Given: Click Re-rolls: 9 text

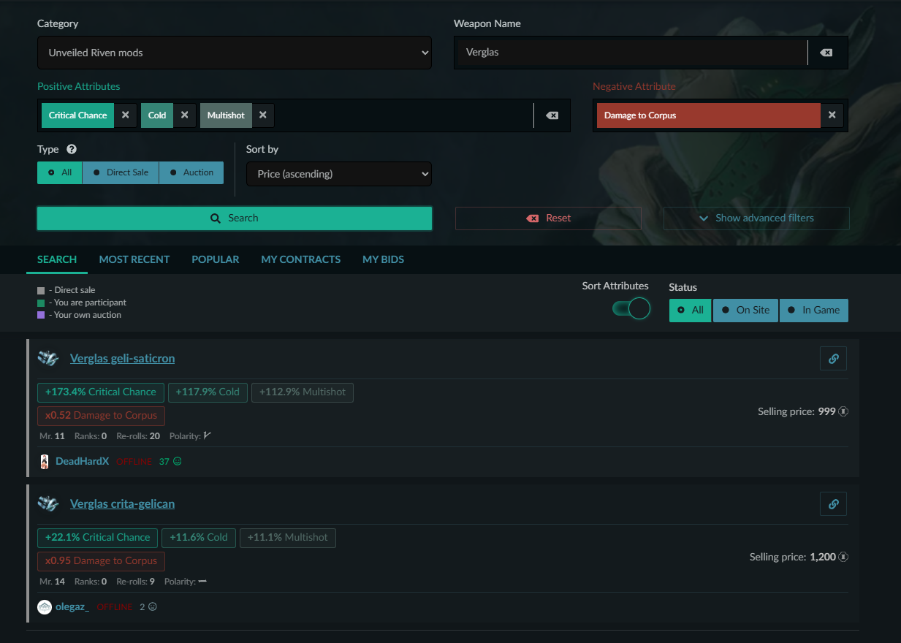Looking at the screenshot, I should point(136,582).
